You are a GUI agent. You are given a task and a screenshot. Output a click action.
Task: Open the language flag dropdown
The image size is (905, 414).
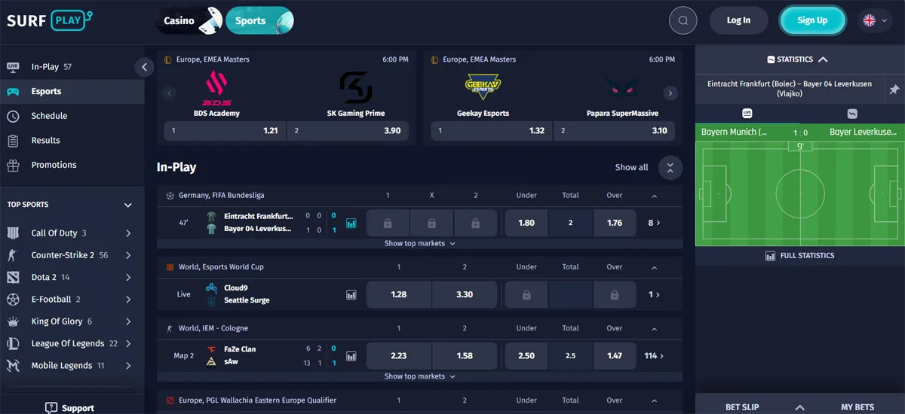pyautogui.click(x=875, y=20)
